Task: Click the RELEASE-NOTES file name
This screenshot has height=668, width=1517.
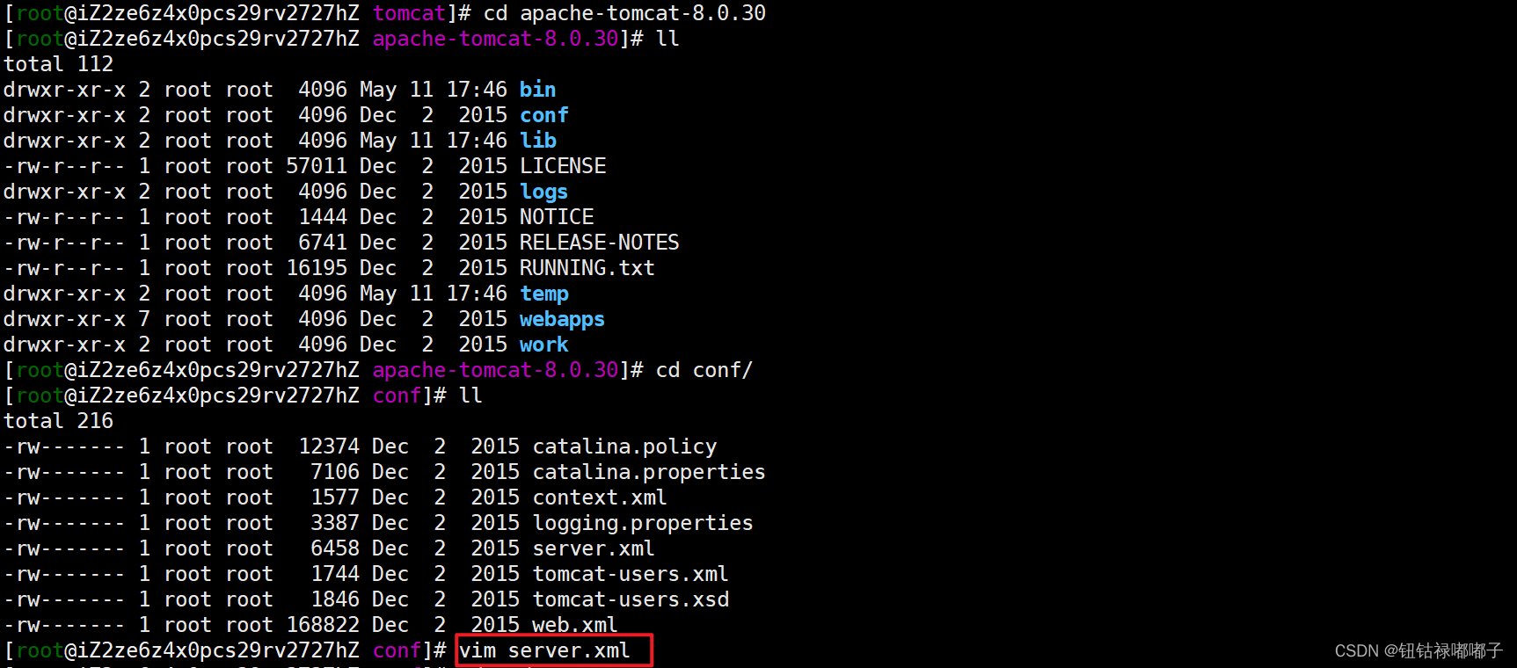Action: coord(599,243)
